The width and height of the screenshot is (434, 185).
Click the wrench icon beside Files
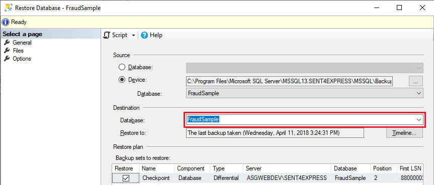[x=7, y=51]
